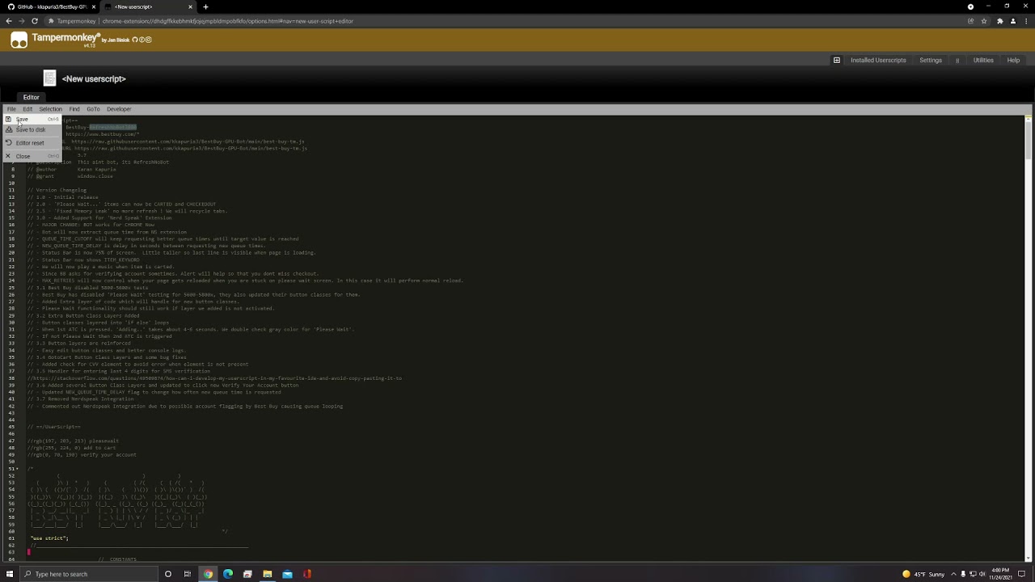Click the userscript document icon

pos(49,78)
